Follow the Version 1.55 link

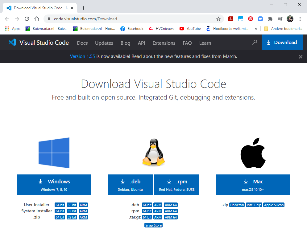click(x=82, y=56)
